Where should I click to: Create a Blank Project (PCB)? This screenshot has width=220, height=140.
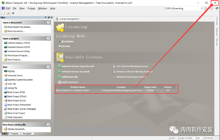point(15,92)
